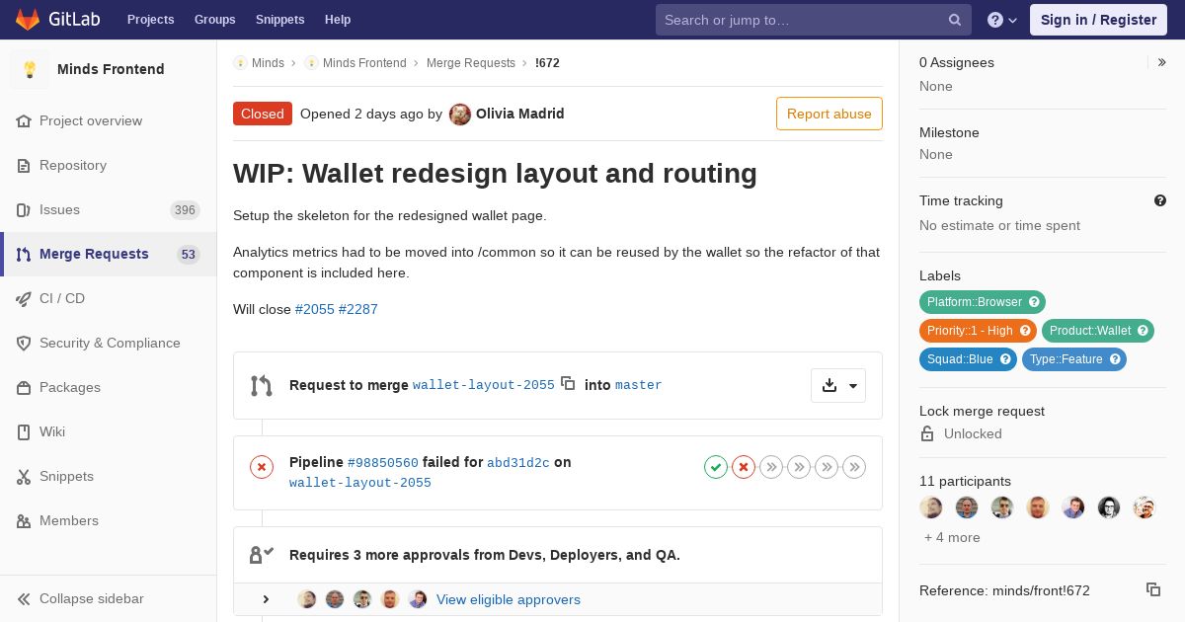Click the Minds Frontend breadcrumb link
The width and height of the screenshot is (1185, 622).
click(x=364, y=63)
